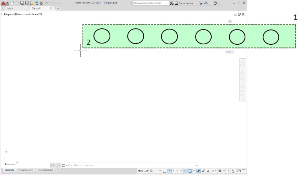This screenshot has height=175, width=298.
Task: Restore the drawing viewport window
Action: [x=239, y=15]
